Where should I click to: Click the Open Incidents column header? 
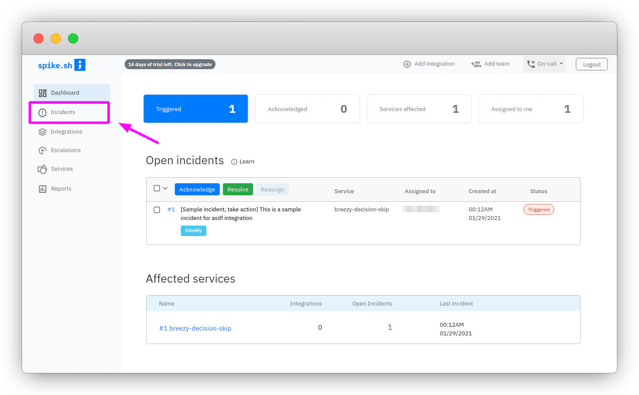[x=372, y=304]
